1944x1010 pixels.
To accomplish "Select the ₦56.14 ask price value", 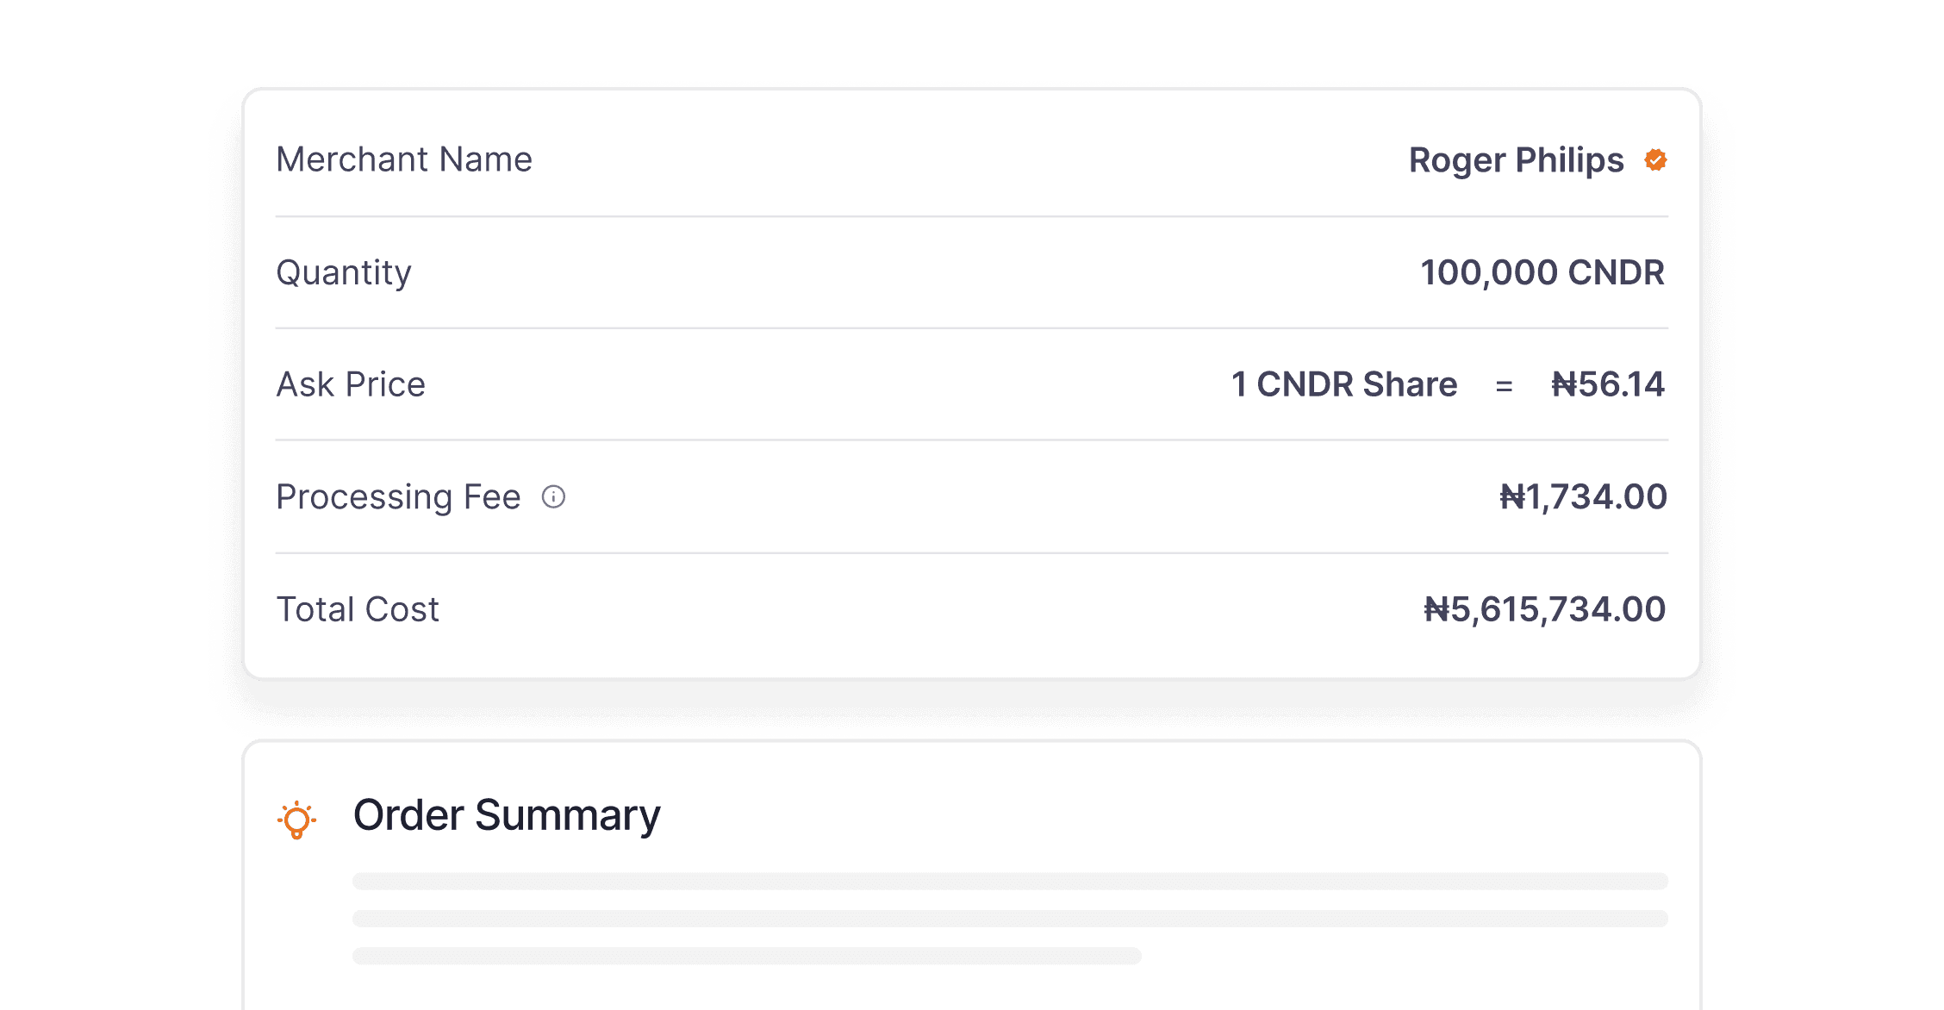I will [1608, 384].
